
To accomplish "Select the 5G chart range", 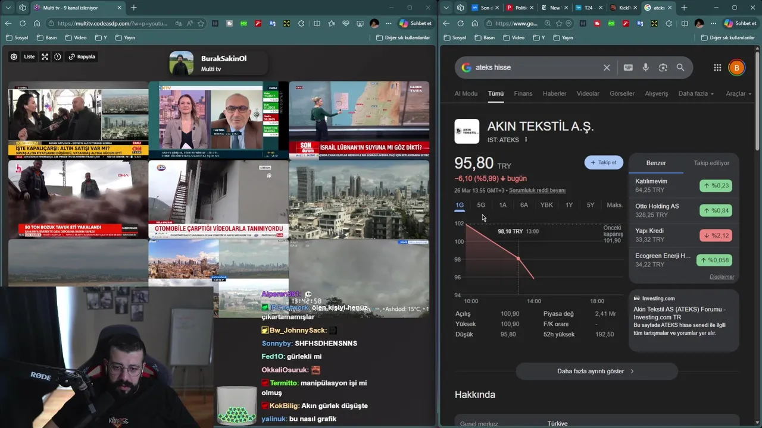I will tap(481, 205).
